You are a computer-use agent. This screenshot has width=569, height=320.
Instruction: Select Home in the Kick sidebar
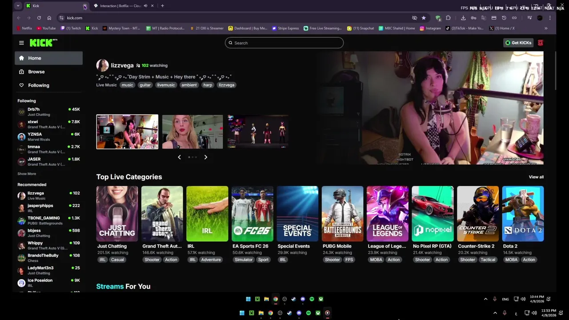pyautogui.click(x=48, y=58)
